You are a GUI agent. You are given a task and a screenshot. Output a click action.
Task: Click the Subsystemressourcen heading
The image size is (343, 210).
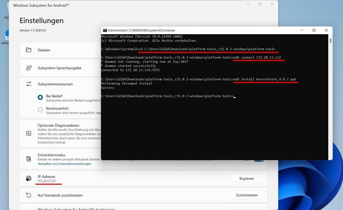[55, 84]
